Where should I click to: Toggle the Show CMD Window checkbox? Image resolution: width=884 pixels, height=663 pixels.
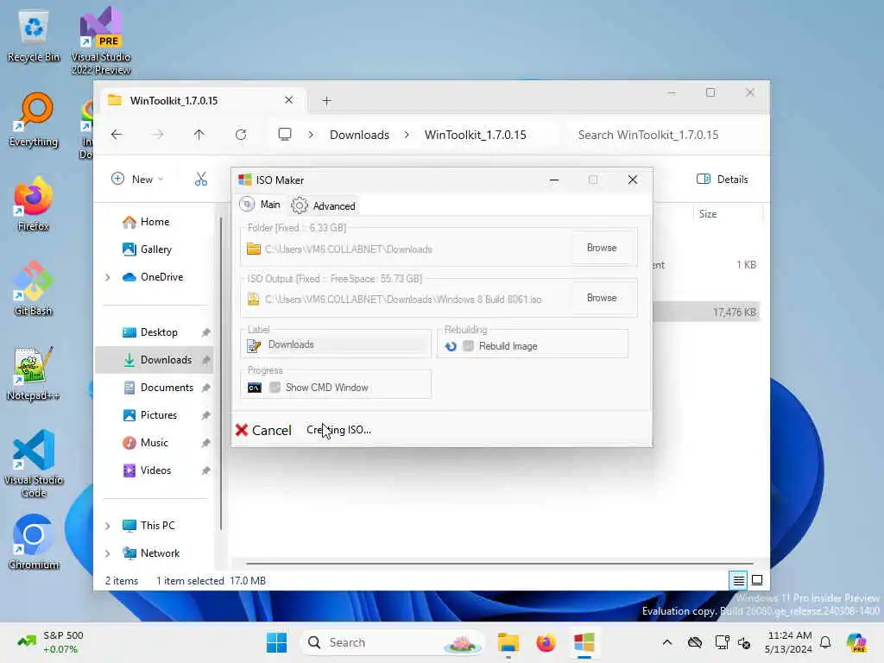[275, 388]
